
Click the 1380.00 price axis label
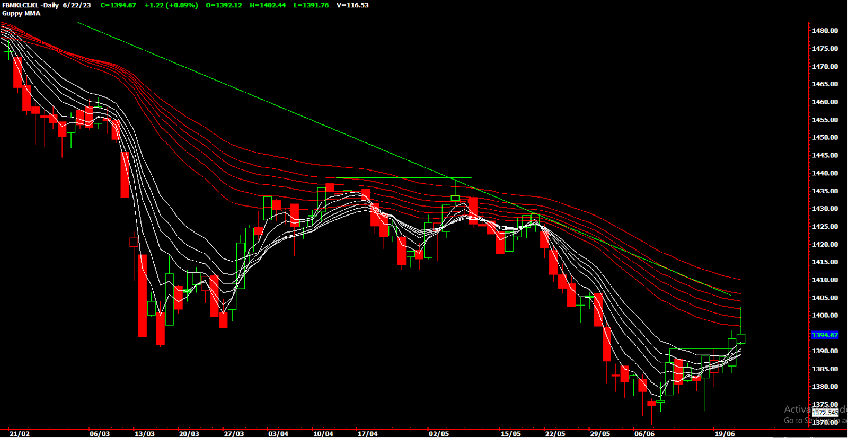(x=825, y=387)
